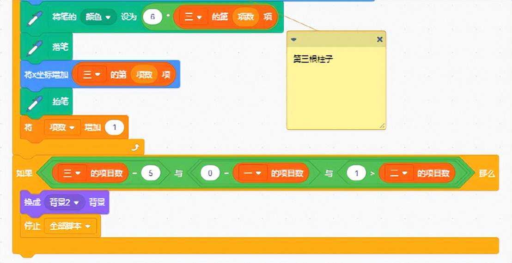Click the resize handle on the comment note
This screenshot has width=512, height=263.
coord(382,126)
